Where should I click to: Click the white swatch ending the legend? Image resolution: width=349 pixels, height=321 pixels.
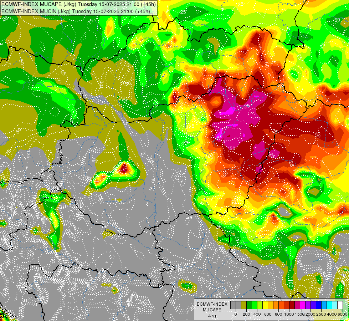point(340,305)
